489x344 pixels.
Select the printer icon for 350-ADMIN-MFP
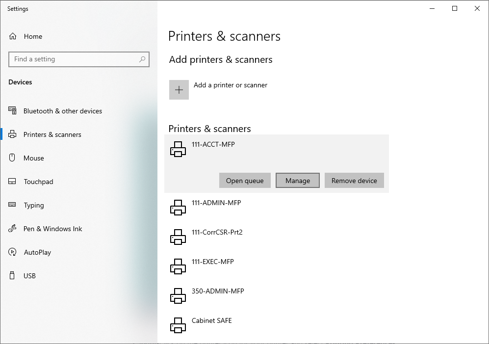(x=178, y=295)
